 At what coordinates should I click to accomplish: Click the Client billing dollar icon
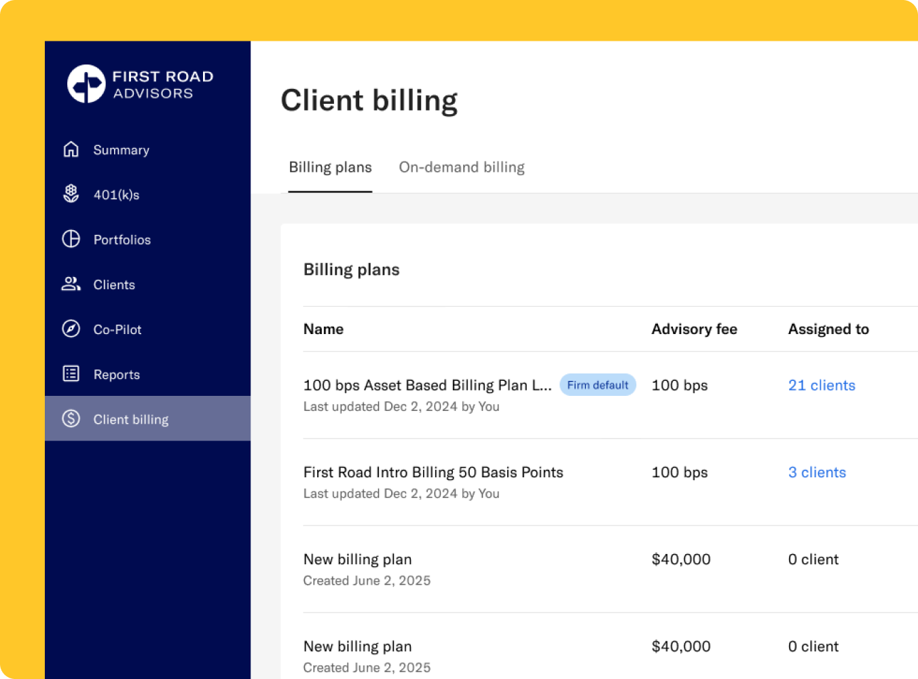pyautogui.click(x=71, y=418)
